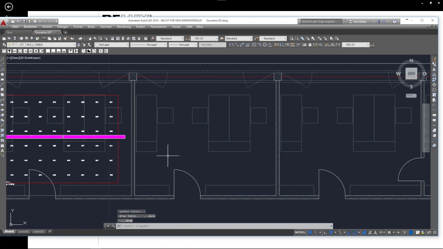Select the Multiline Text A tool
The width and height of the screenshot is (443, 249).
click(2, 151)
